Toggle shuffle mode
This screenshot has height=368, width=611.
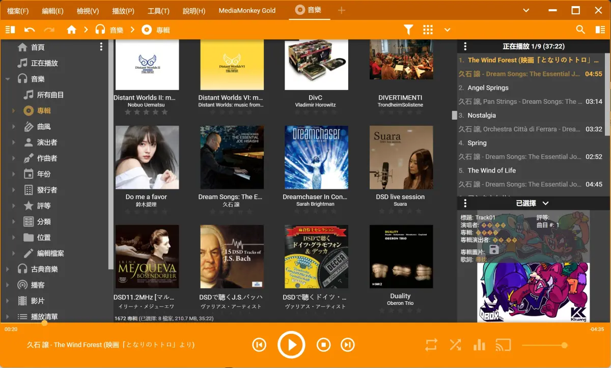click(455, 345)
